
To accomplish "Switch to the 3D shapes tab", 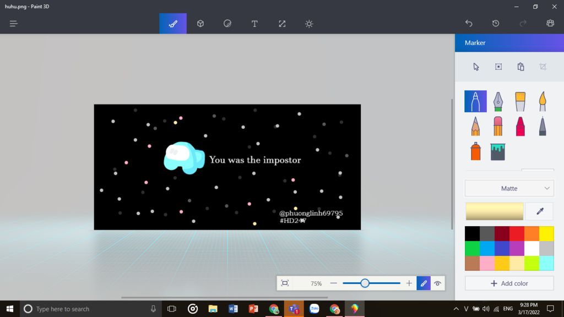I will (200, 24).
